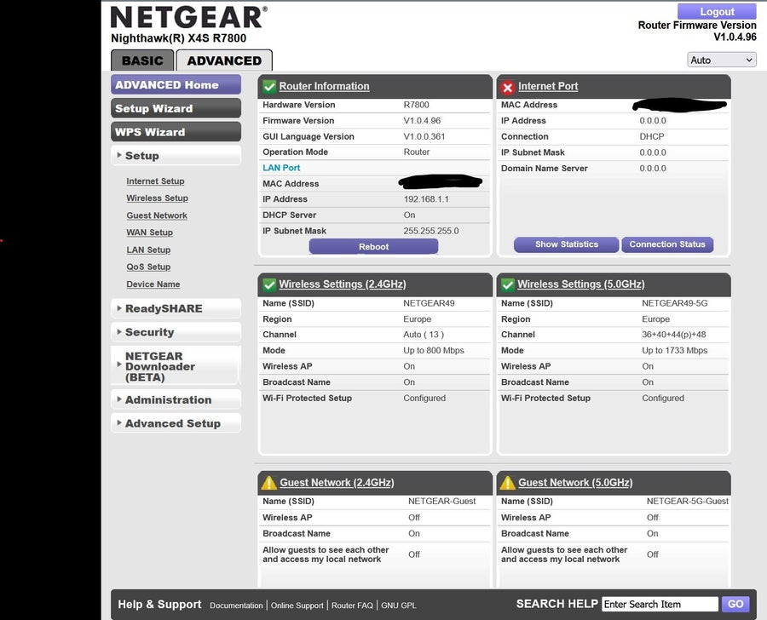Open QoS Setup link
Screen dimensions: 767x620
coord(148,267)
